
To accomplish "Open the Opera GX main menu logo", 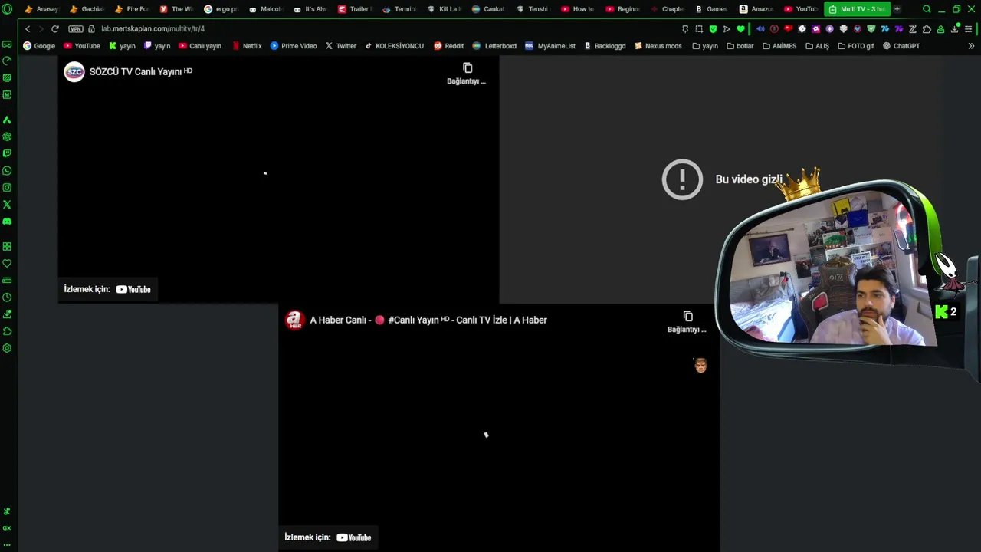I will (x=7, y=9).
